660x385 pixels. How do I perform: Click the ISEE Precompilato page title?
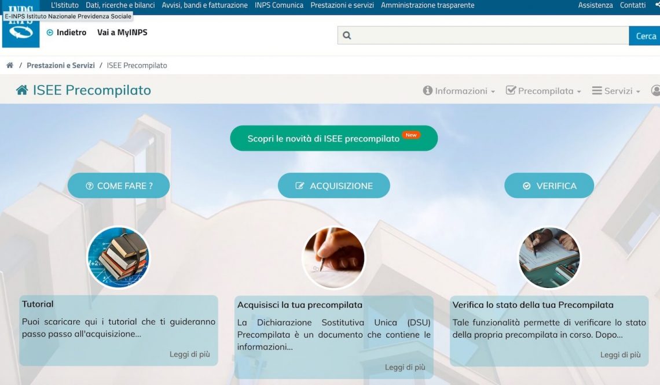[91, 90]
